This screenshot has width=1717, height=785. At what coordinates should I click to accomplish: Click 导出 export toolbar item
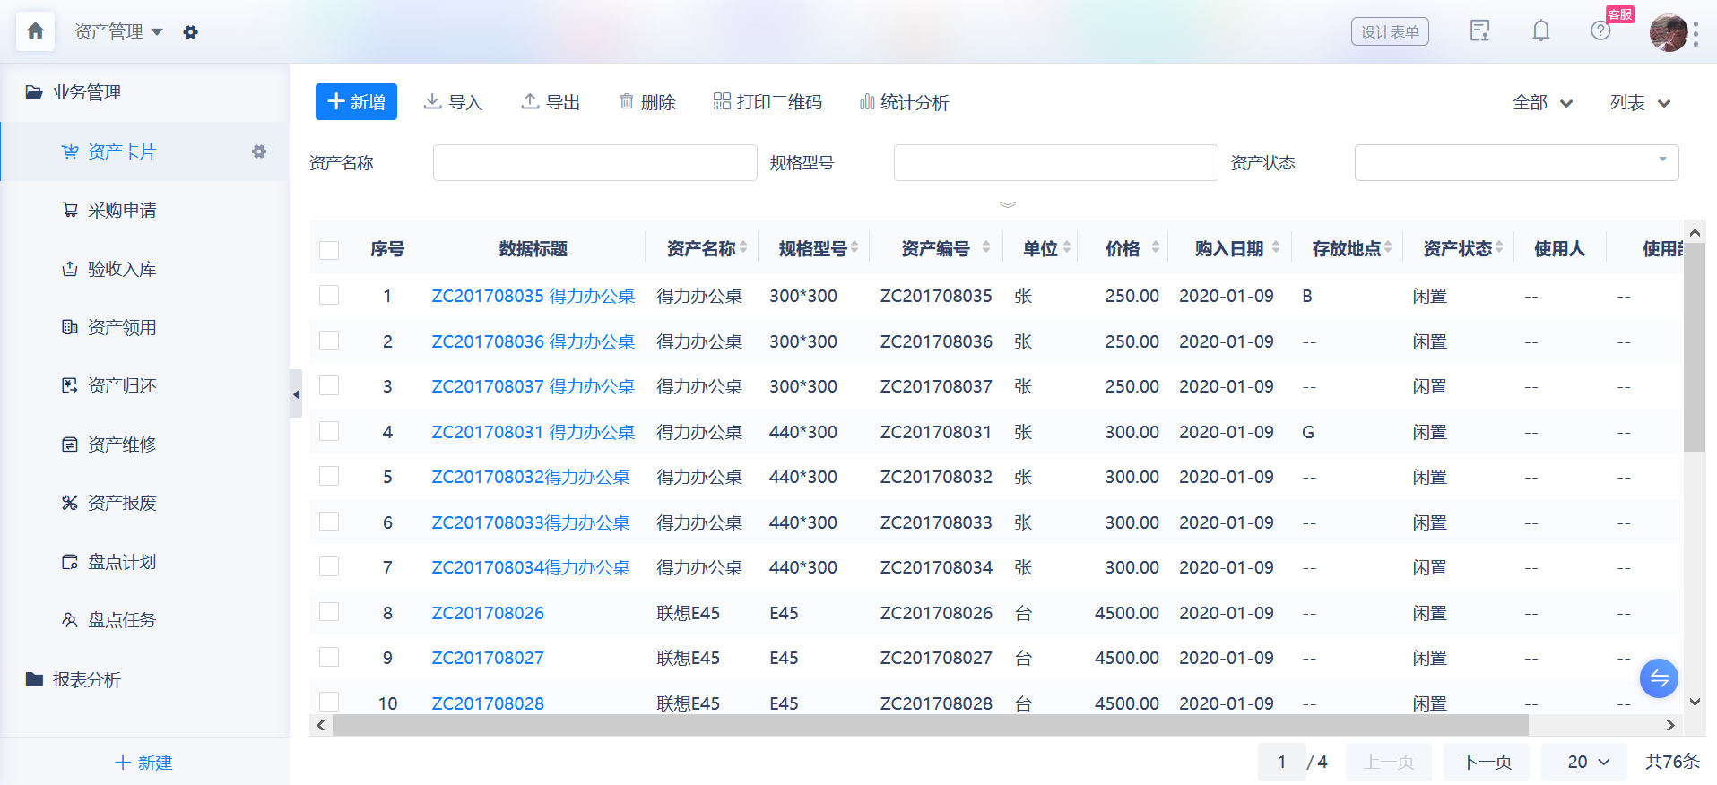pyautogui.click(x=551, y=102)
